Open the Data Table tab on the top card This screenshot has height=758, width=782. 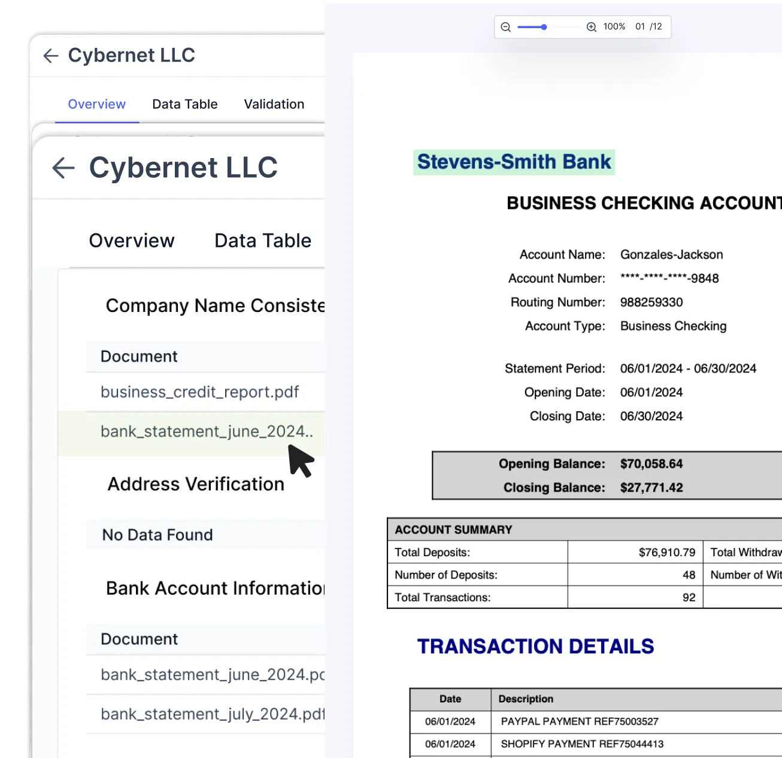point(184,104)
